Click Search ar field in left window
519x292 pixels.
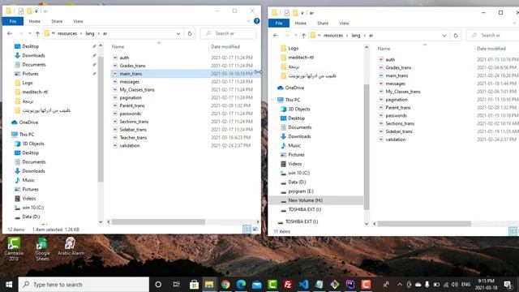click(229, 33)
